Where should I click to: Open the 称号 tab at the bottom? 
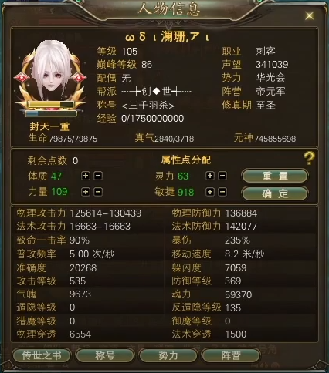coord(105,355)
